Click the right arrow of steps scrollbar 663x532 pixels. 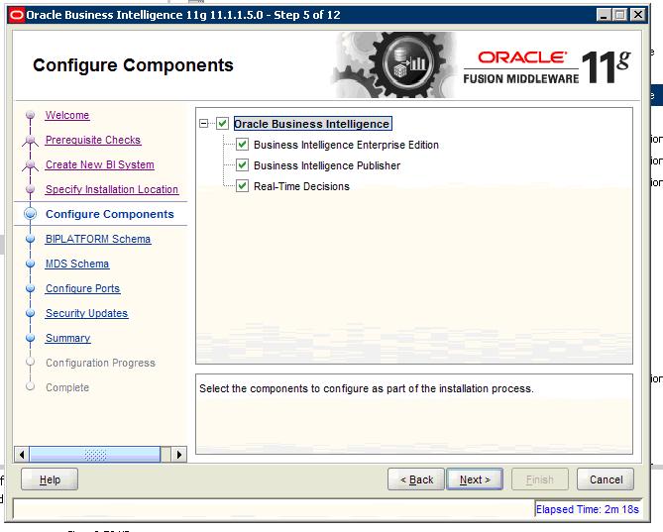tap(179, 455)
